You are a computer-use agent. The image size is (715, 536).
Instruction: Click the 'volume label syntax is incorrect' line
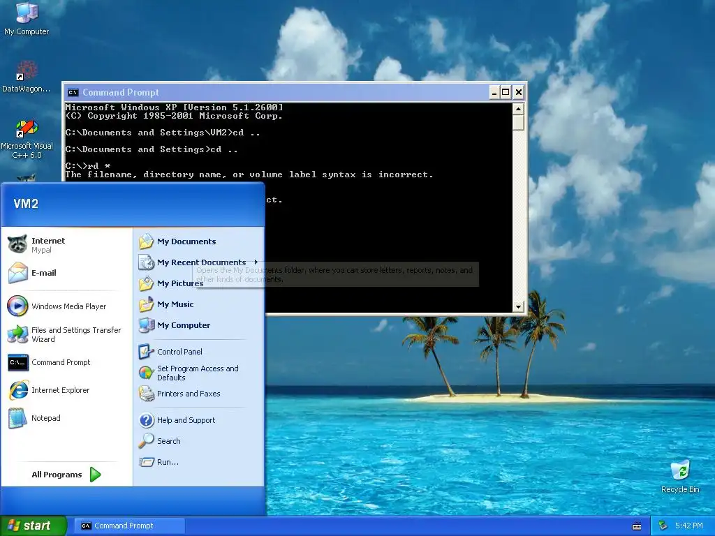[x=249, y=174]
